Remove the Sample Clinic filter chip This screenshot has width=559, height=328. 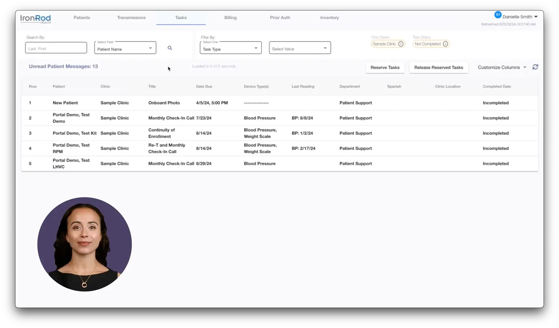401,44
